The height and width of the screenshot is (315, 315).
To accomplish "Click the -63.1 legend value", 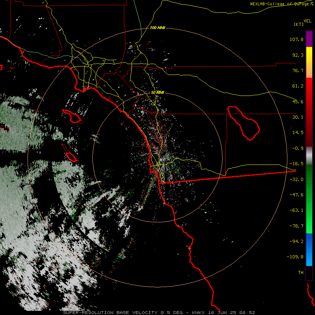I will pos(296,210).
